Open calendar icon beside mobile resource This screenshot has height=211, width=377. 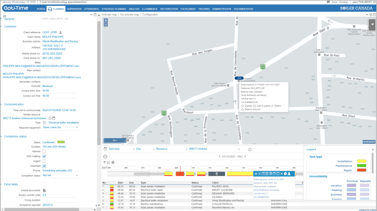[x=53, y=118]
